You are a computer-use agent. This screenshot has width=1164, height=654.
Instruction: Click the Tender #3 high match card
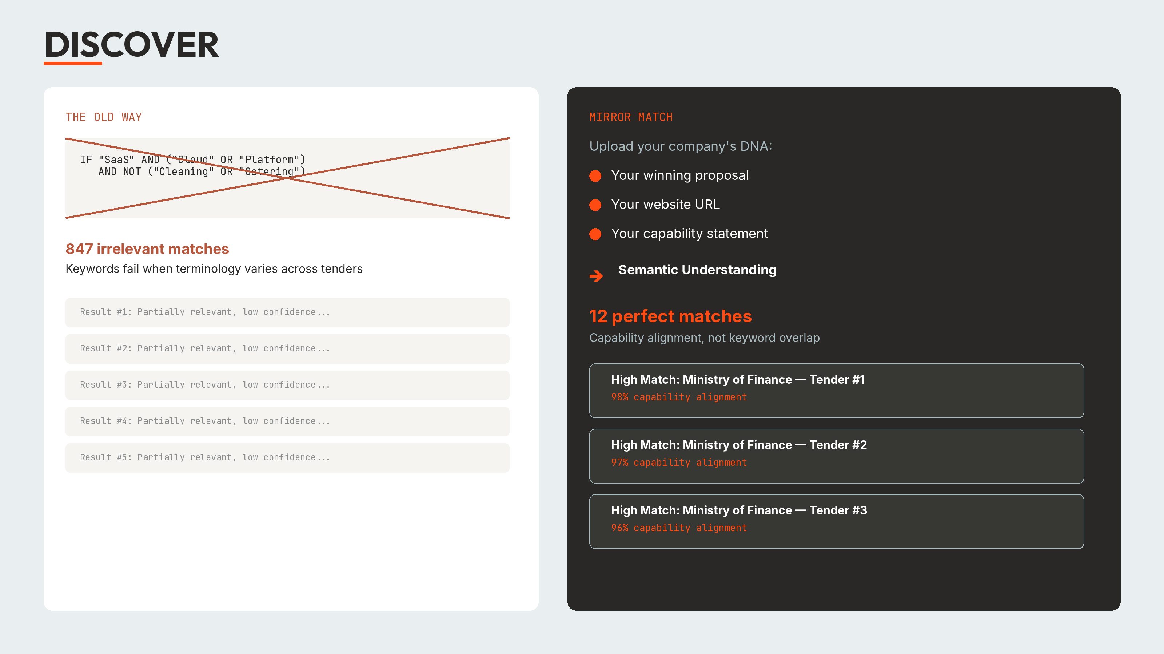836,521
